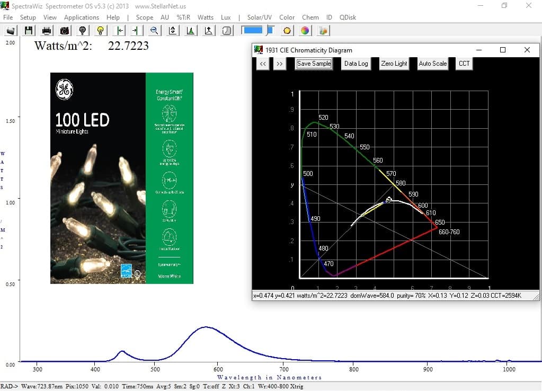Image resolution: width=542 pixels, height=391 pixels.
Task: Click the save floppy disk icon
Action: (29, 30)
